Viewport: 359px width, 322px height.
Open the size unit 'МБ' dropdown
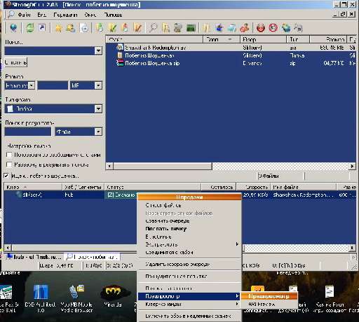pos(98,85)
